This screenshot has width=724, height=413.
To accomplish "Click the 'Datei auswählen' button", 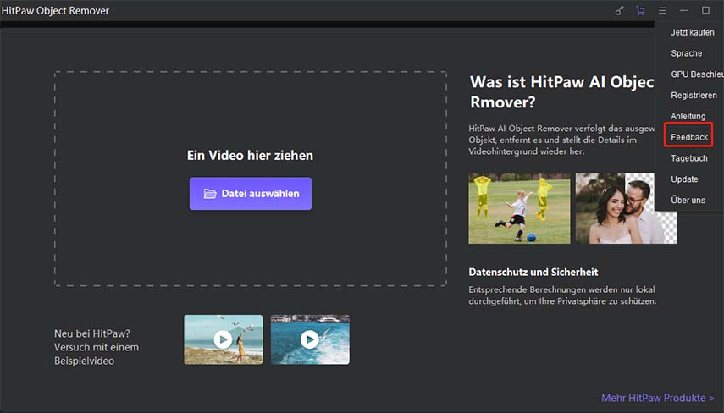I will 251,193.
